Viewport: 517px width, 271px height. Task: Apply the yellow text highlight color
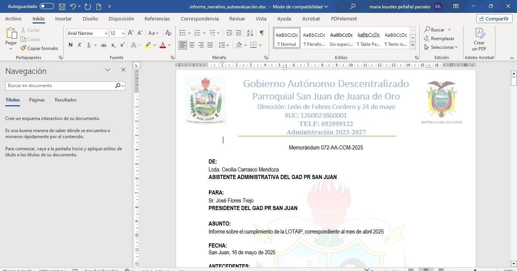tap(148, 45)
